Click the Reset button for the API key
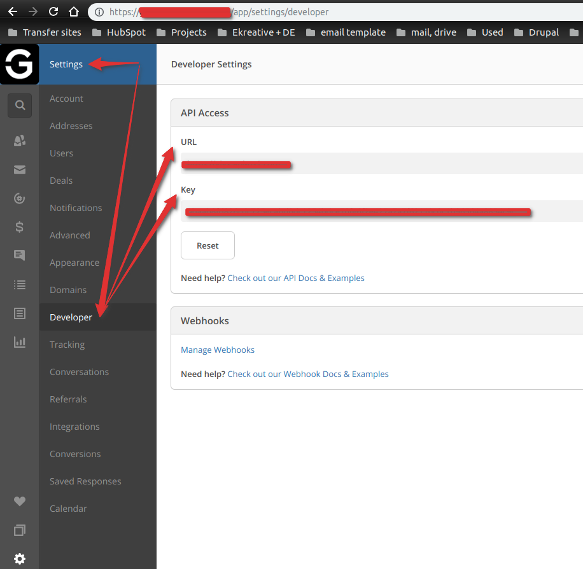This screenshot has width=583, height=569. pyautogui.click(x=207, y=245)
